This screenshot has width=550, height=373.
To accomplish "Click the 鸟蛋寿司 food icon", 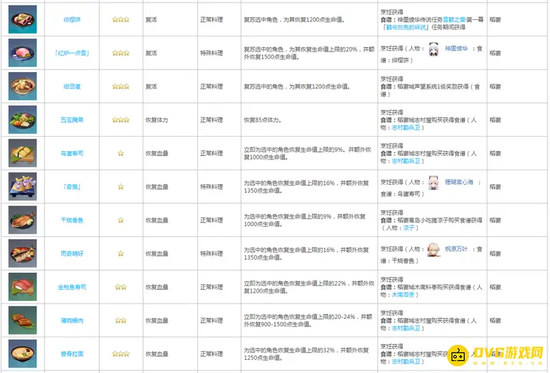I will (22, 153).
